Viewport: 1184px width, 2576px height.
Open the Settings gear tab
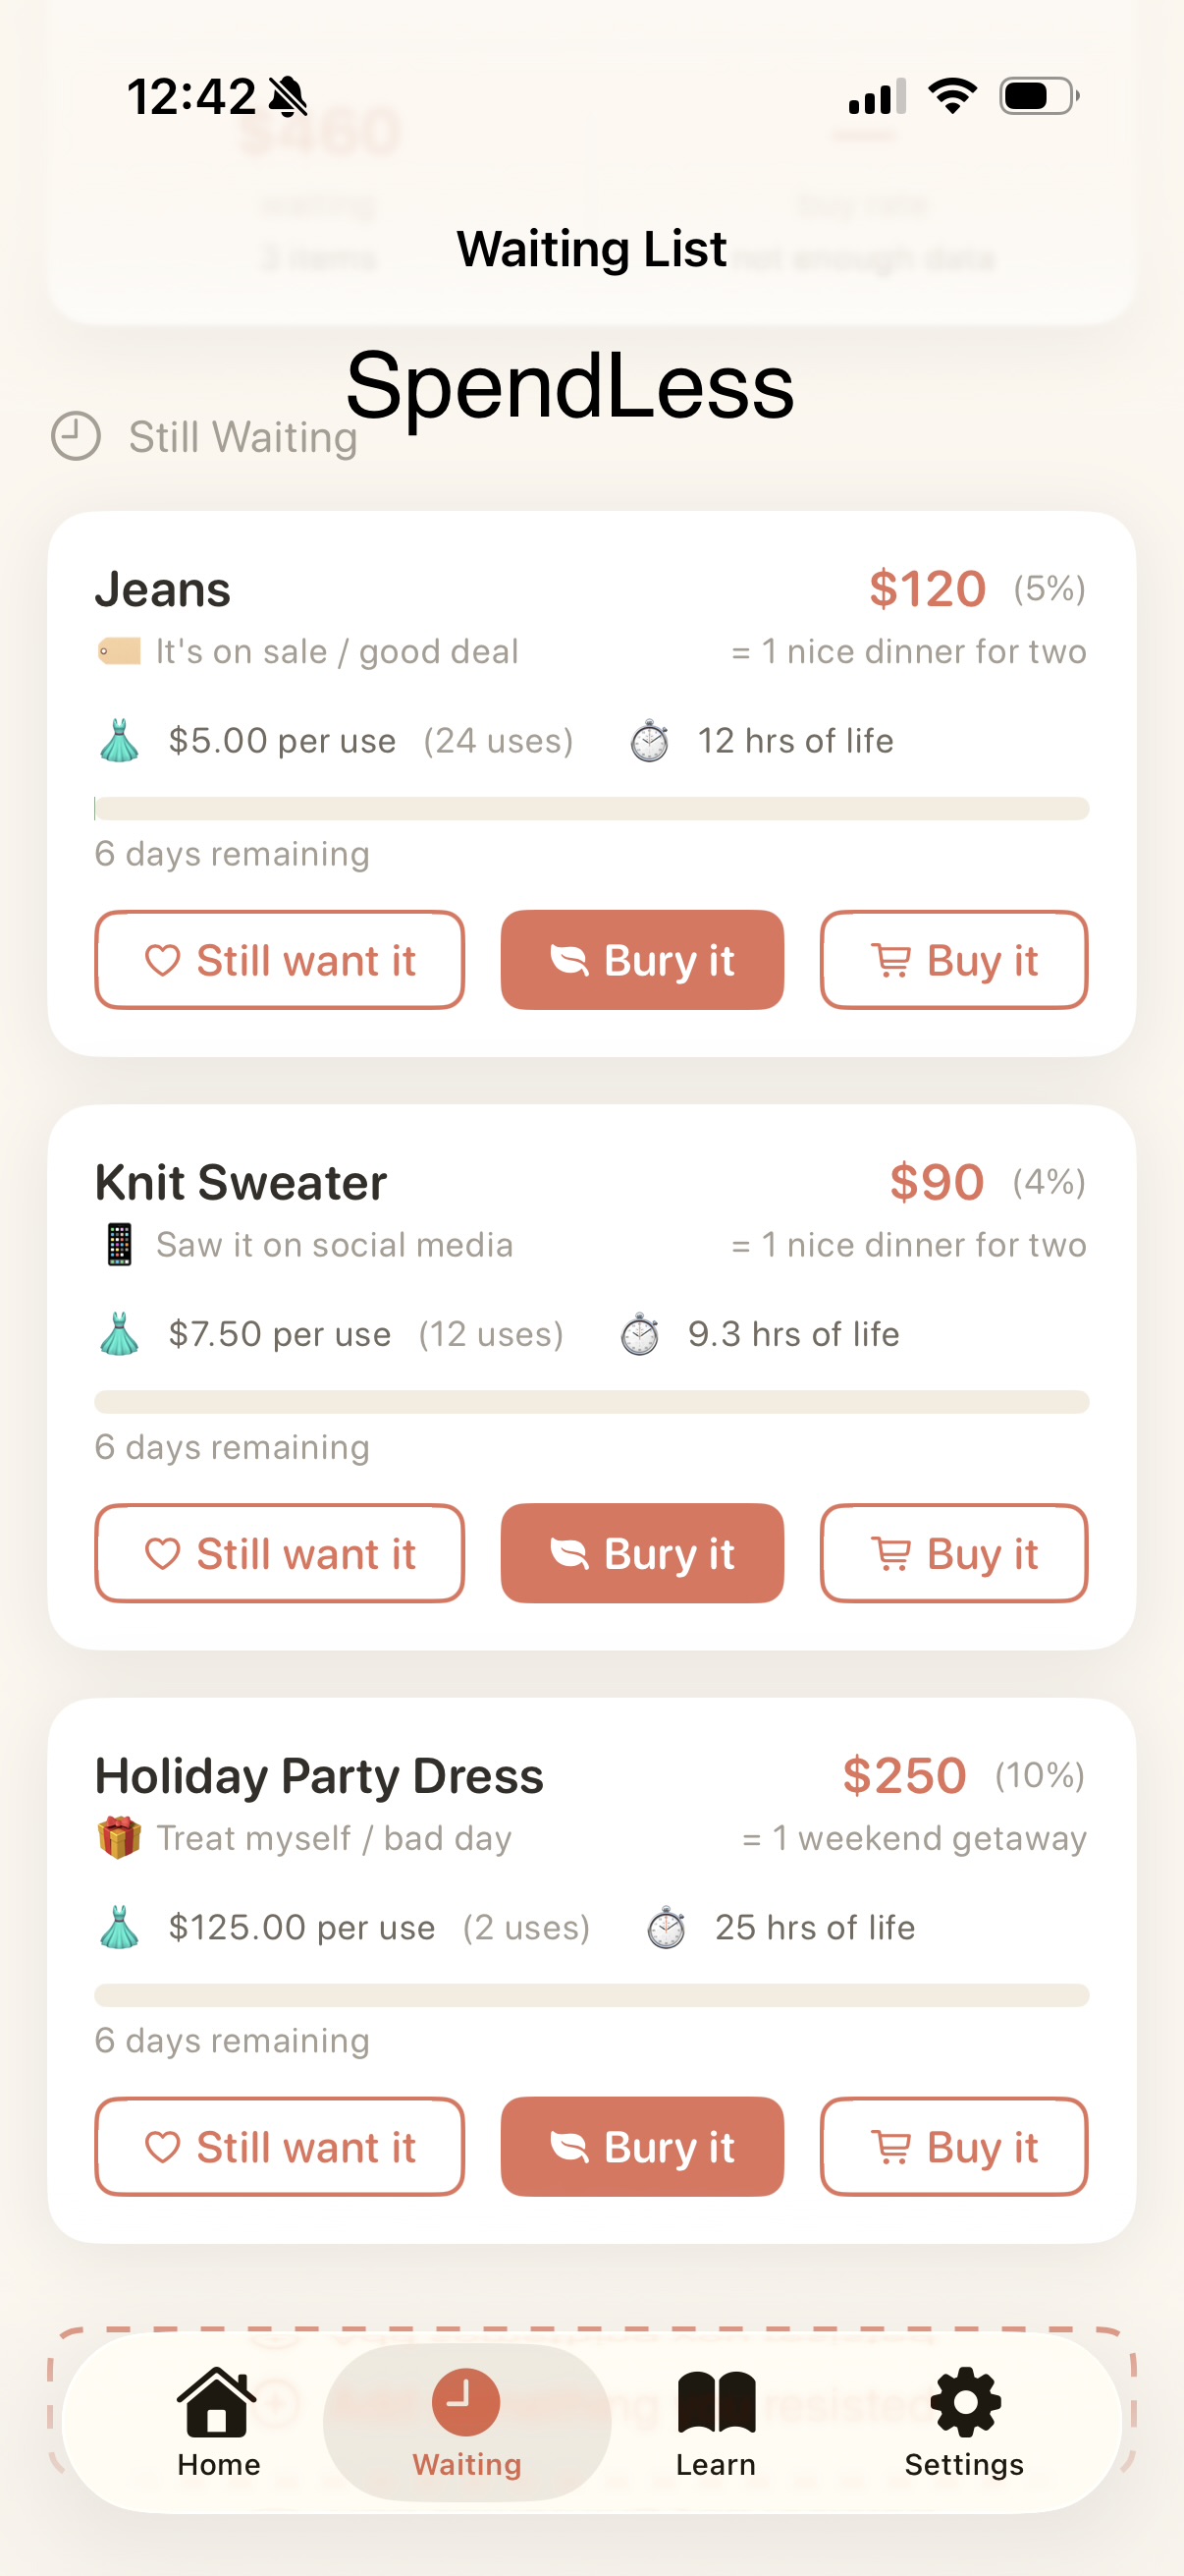964,2420
